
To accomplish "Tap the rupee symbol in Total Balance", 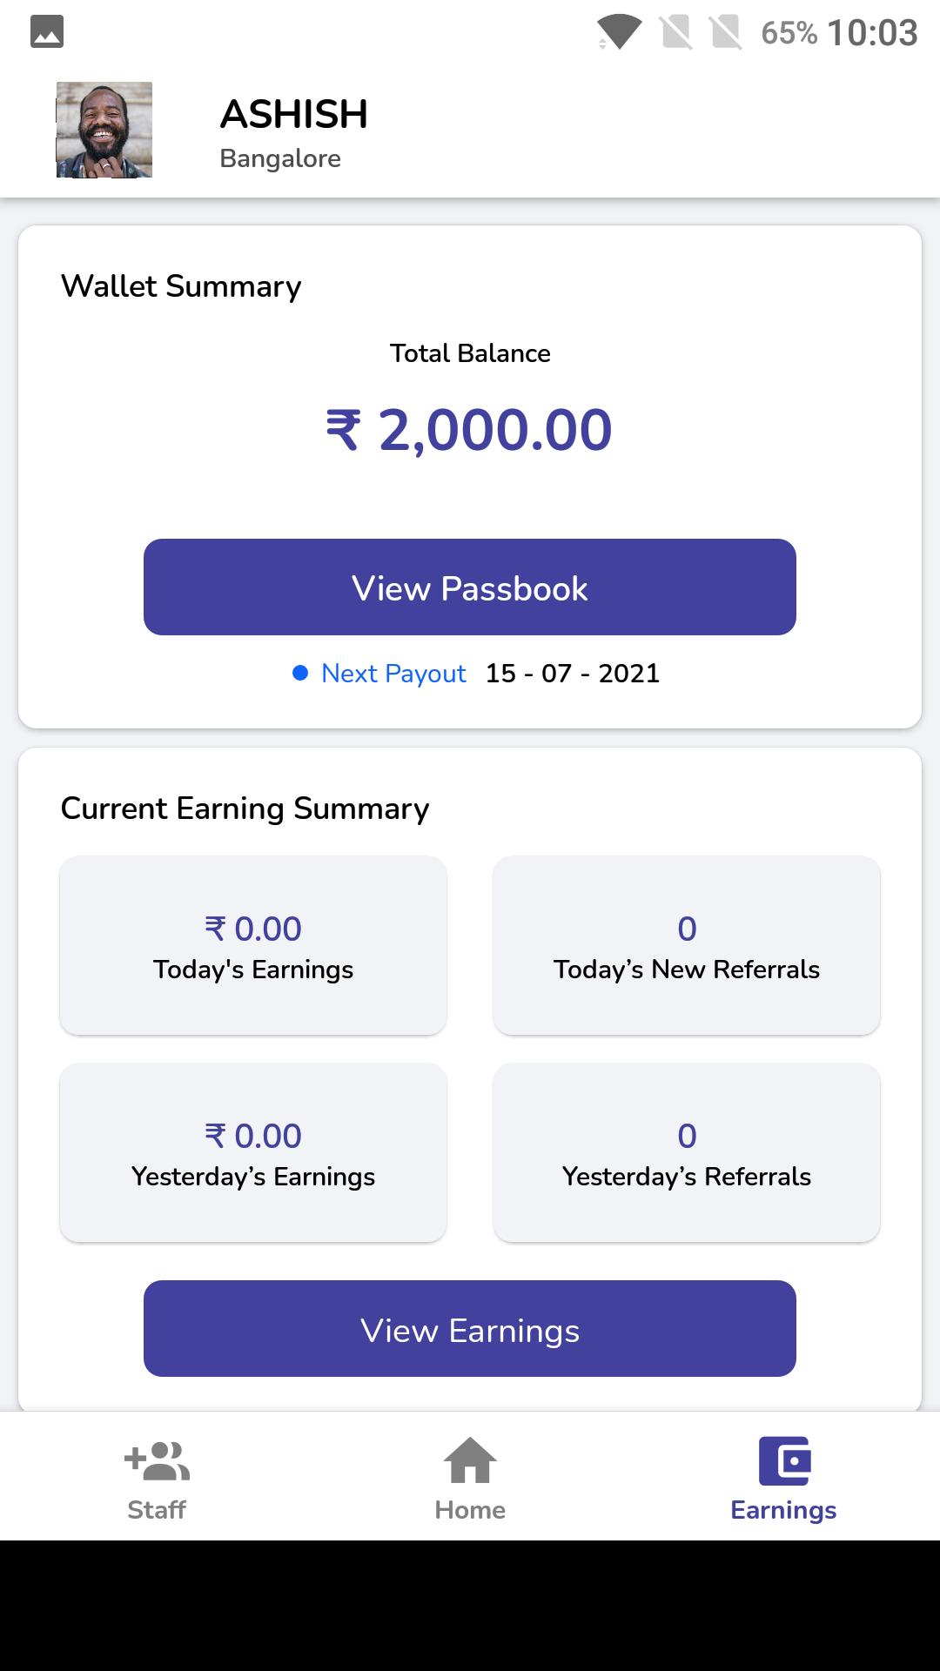I will click(x=343, y=430).
